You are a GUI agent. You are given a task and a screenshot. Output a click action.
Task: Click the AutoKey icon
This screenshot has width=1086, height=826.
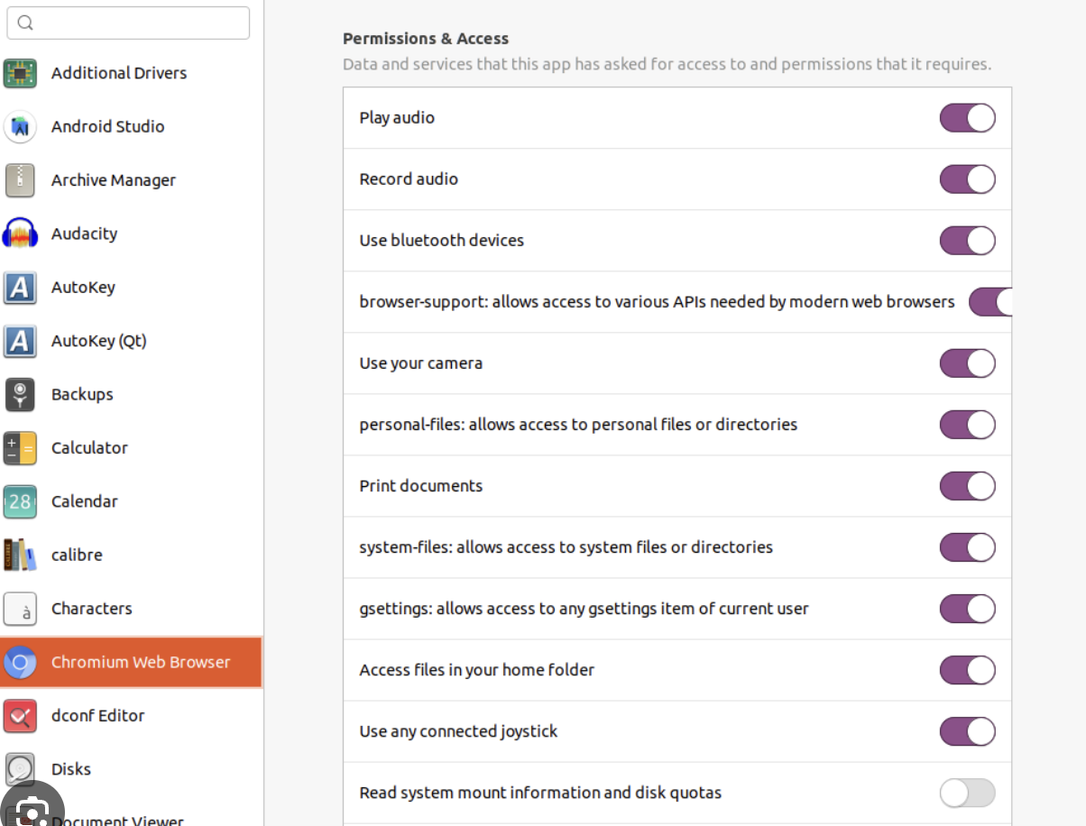tap(20, 288)
